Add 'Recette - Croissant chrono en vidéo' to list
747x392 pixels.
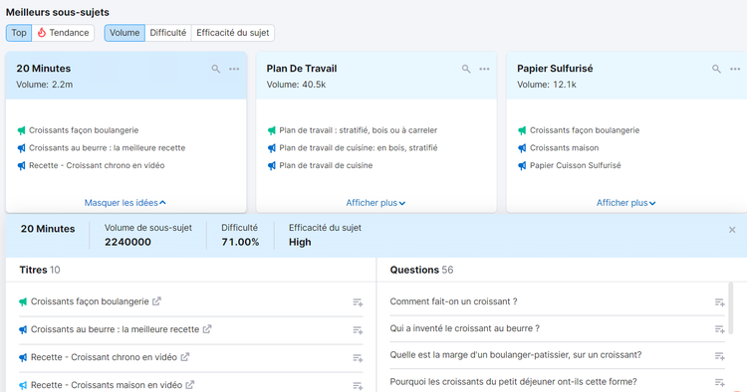tap(358, 358)
